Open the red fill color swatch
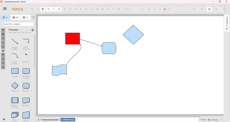 point(164,9)
